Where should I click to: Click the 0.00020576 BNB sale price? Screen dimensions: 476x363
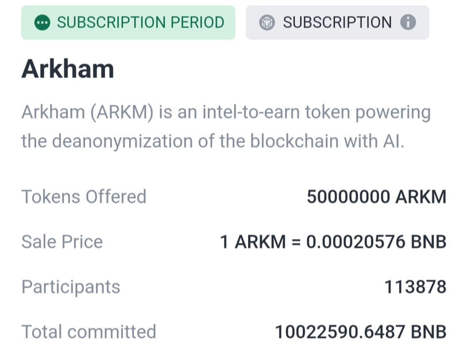pyautogui.click(x=376, y=242)
